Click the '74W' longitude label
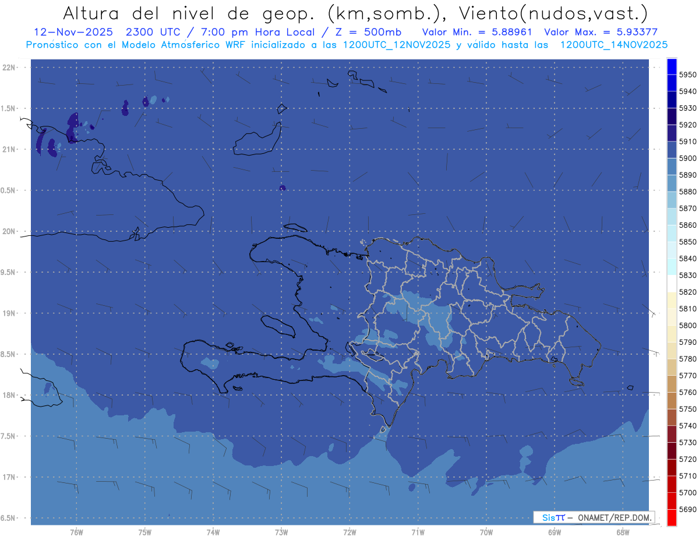The width and height of the screenshot is (699, 540). [213, 532]
